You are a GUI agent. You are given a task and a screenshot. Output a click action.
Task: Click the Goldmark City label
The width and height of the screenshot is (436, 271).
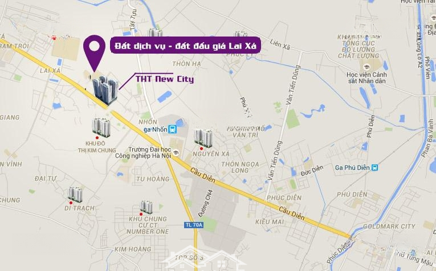[389, 226]
